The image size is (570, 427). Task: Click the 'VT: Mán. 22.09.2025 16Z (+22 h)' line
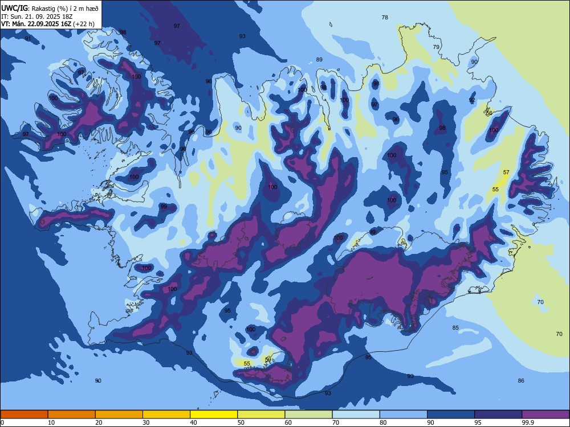(x=48, y=24)
